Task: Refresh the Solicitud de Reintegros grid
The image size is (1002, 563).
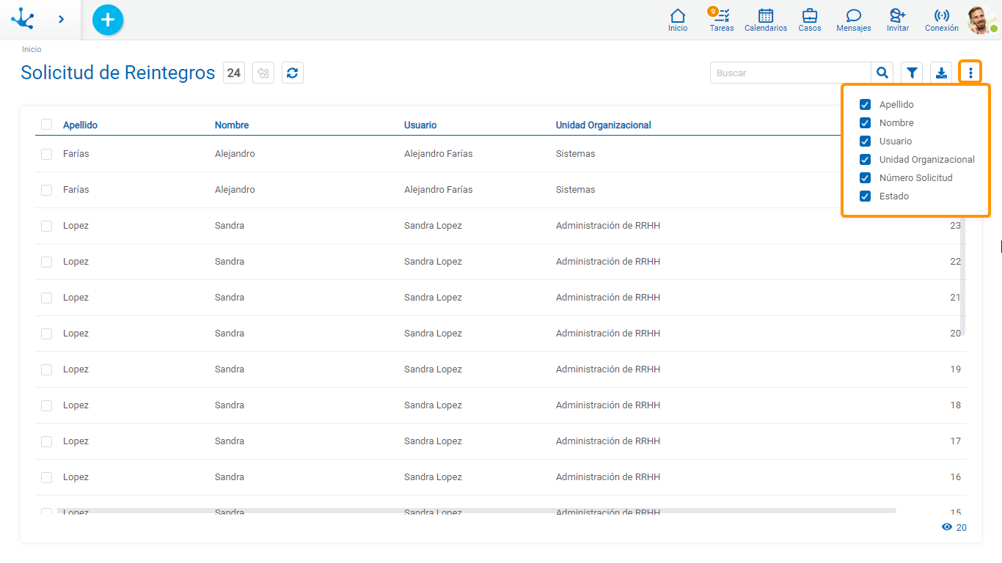Action: (293, 73)
